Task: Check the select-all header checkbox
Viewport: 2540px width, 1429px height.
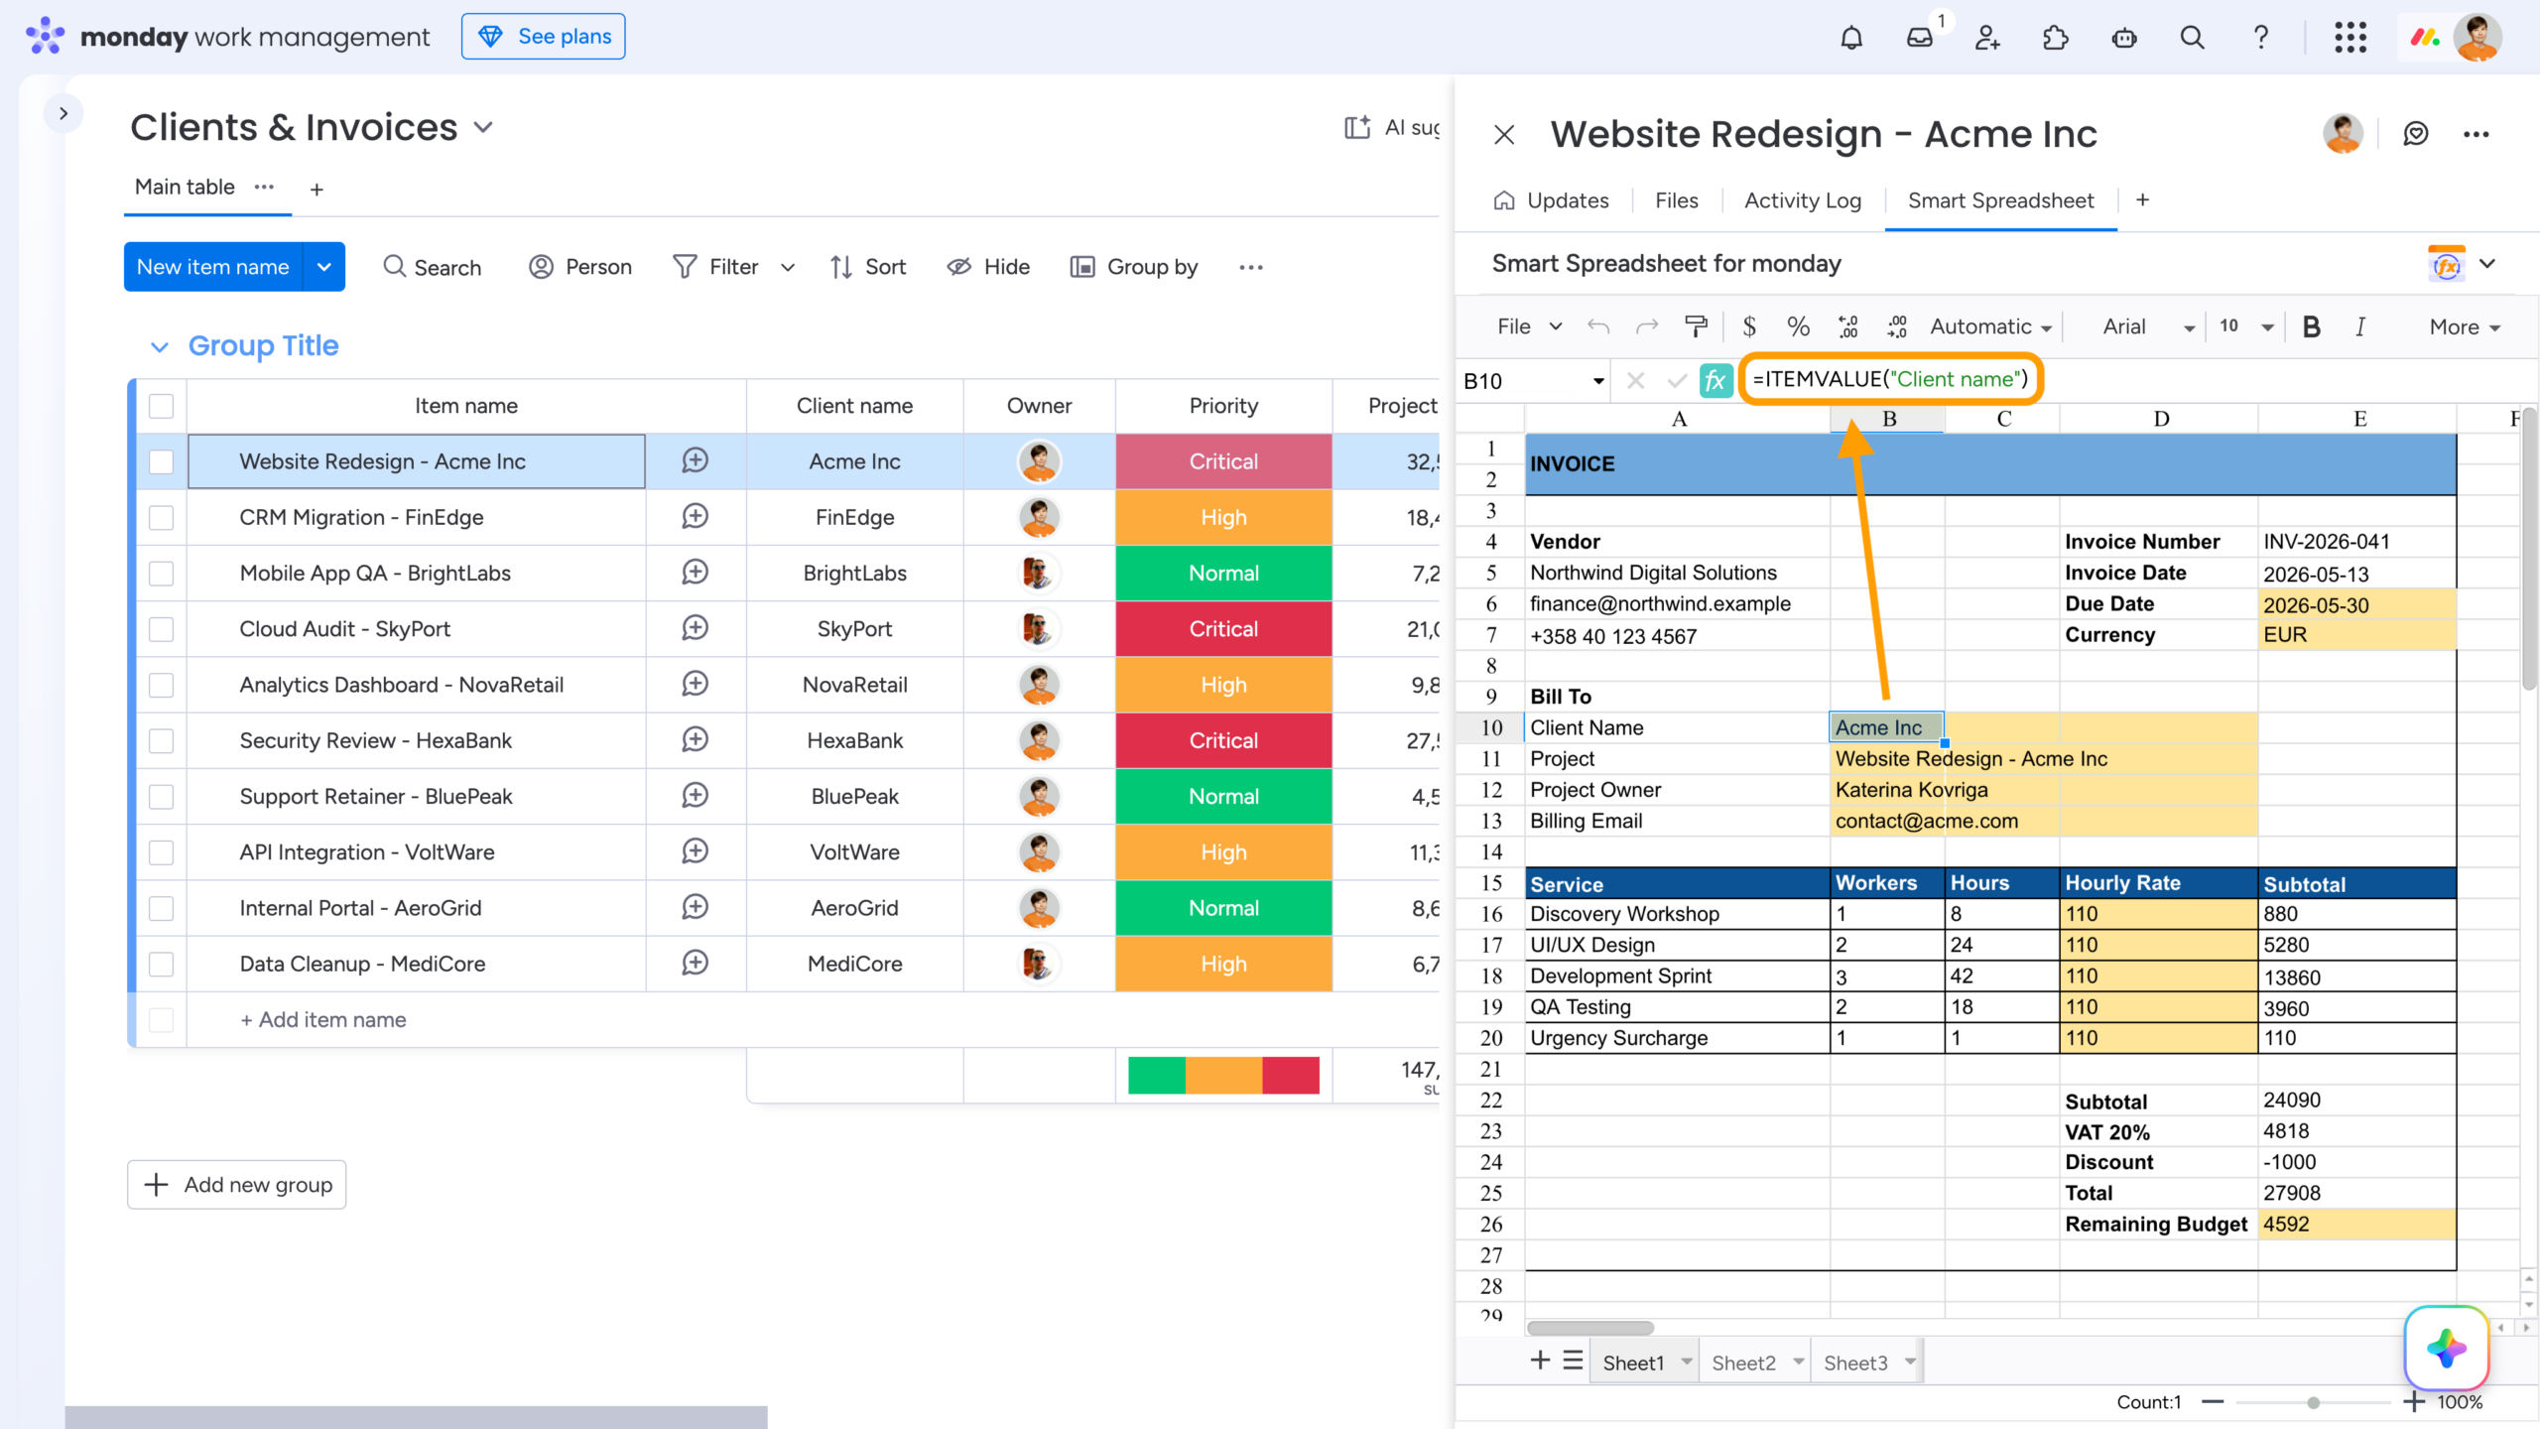Action: [x=161, y=406]
